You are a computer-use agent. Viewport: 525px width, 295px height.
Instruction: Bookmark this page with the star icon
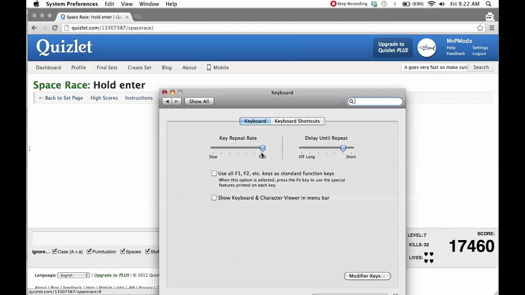480,28
